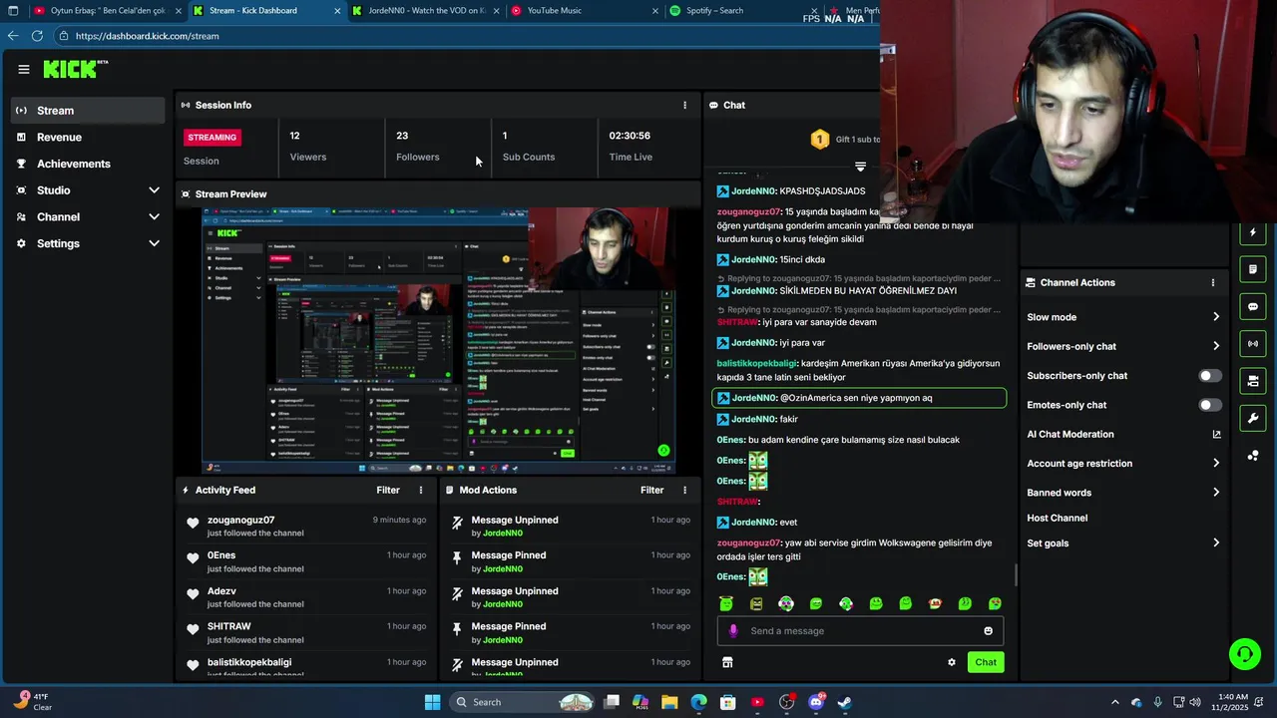Switch to Spotify – Search browser tab

coord(743,11)
